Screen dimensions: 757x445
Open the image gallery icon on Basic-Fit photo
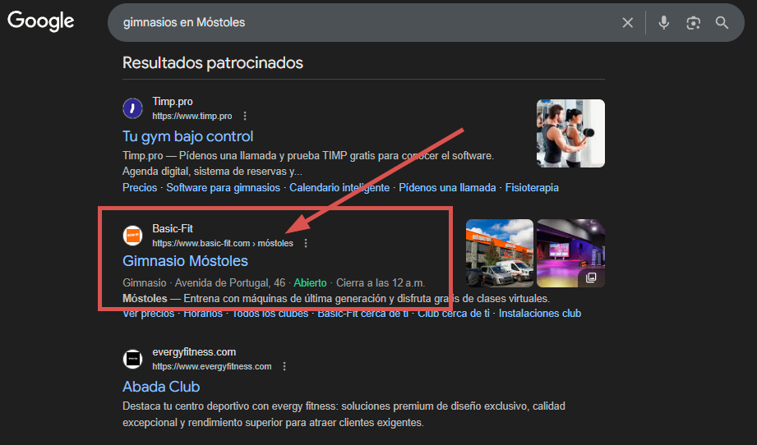(x=591, y=278)
